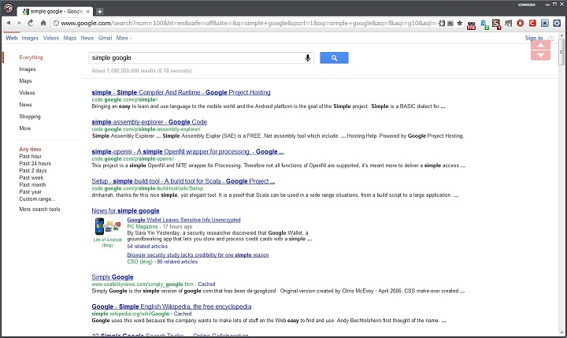Click the 'Sign in' link
This screenshot has height=338, width=567.
[534, 38]
